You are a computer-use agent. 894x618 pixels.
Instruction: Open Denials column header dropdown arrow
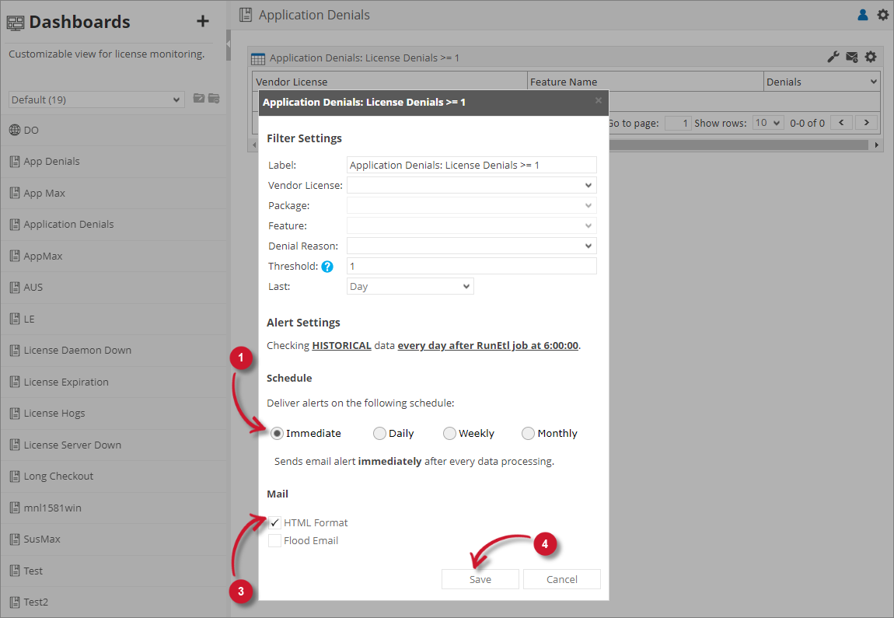(x=874, y=82)
